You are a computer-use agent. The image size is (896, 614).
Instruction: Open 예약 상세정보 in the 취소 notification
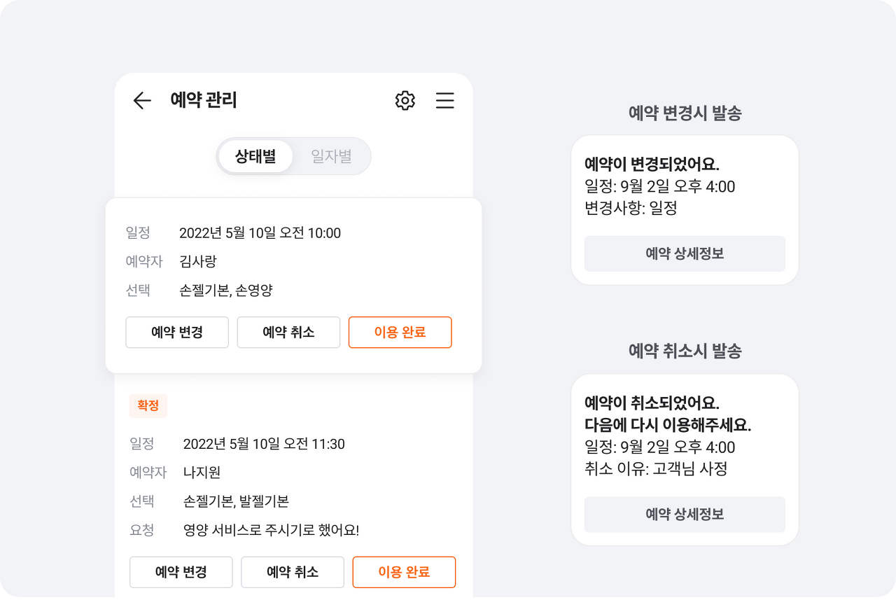(x=685, y=515)
